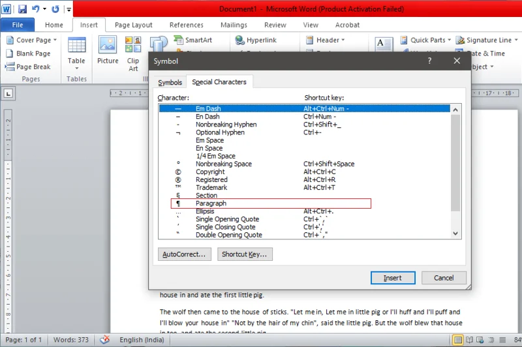Screen dimensions: 522x347
Task: Select the Paragraph character row
Action: pos(304,204)
